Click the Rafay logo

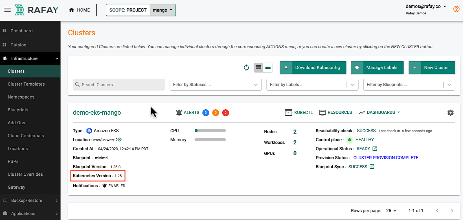[x=36, y=10]
